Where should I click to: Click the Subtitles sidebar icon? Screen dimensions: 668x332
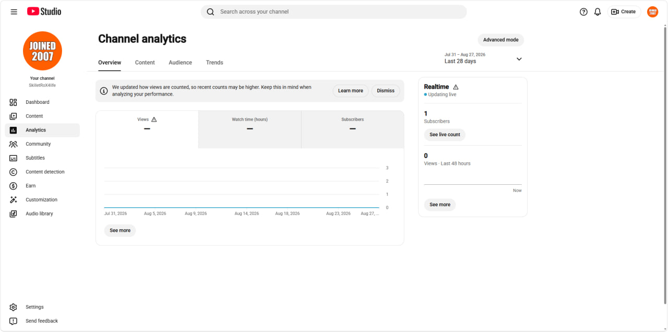tap(14, 158)
